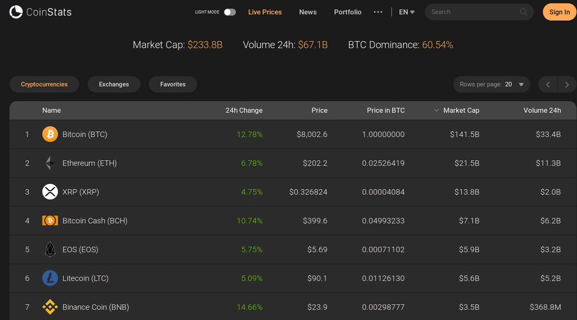Click the search magnifier icon
Screen dimensions: 577x320
coord(524,12)
